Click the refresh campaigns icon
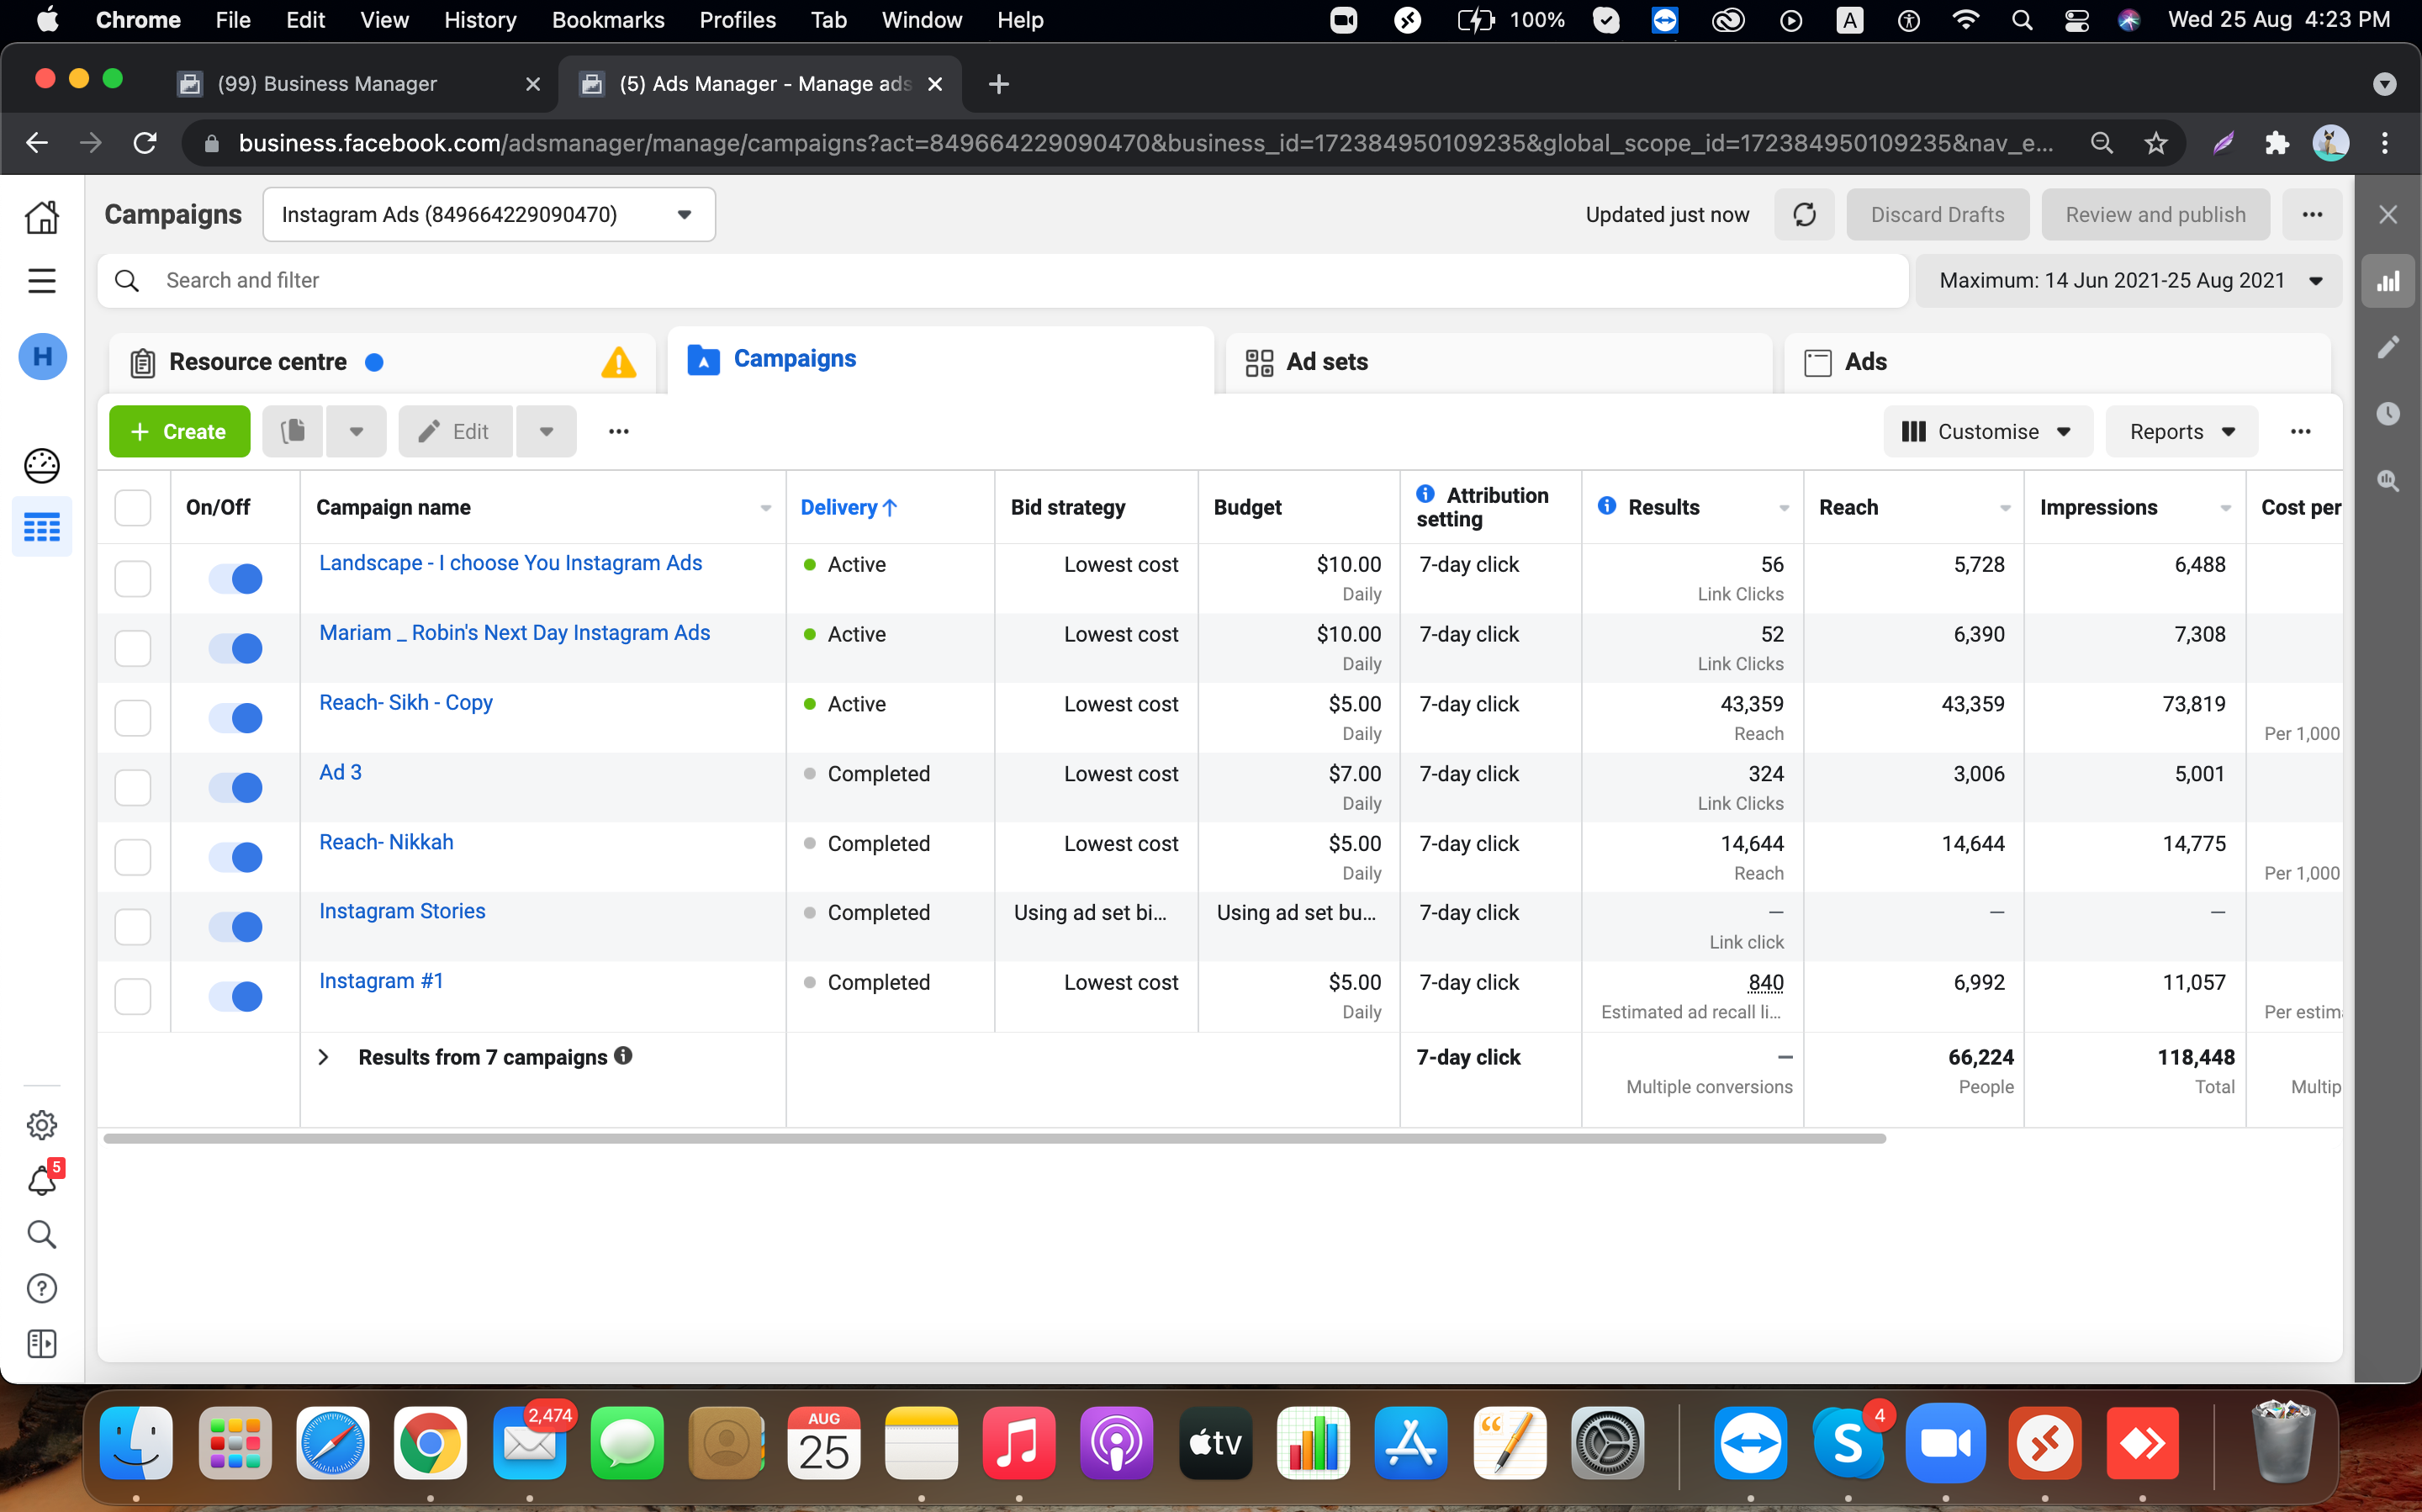The width and height of the screenshot is (2422, 1512). pos(1806,213)
